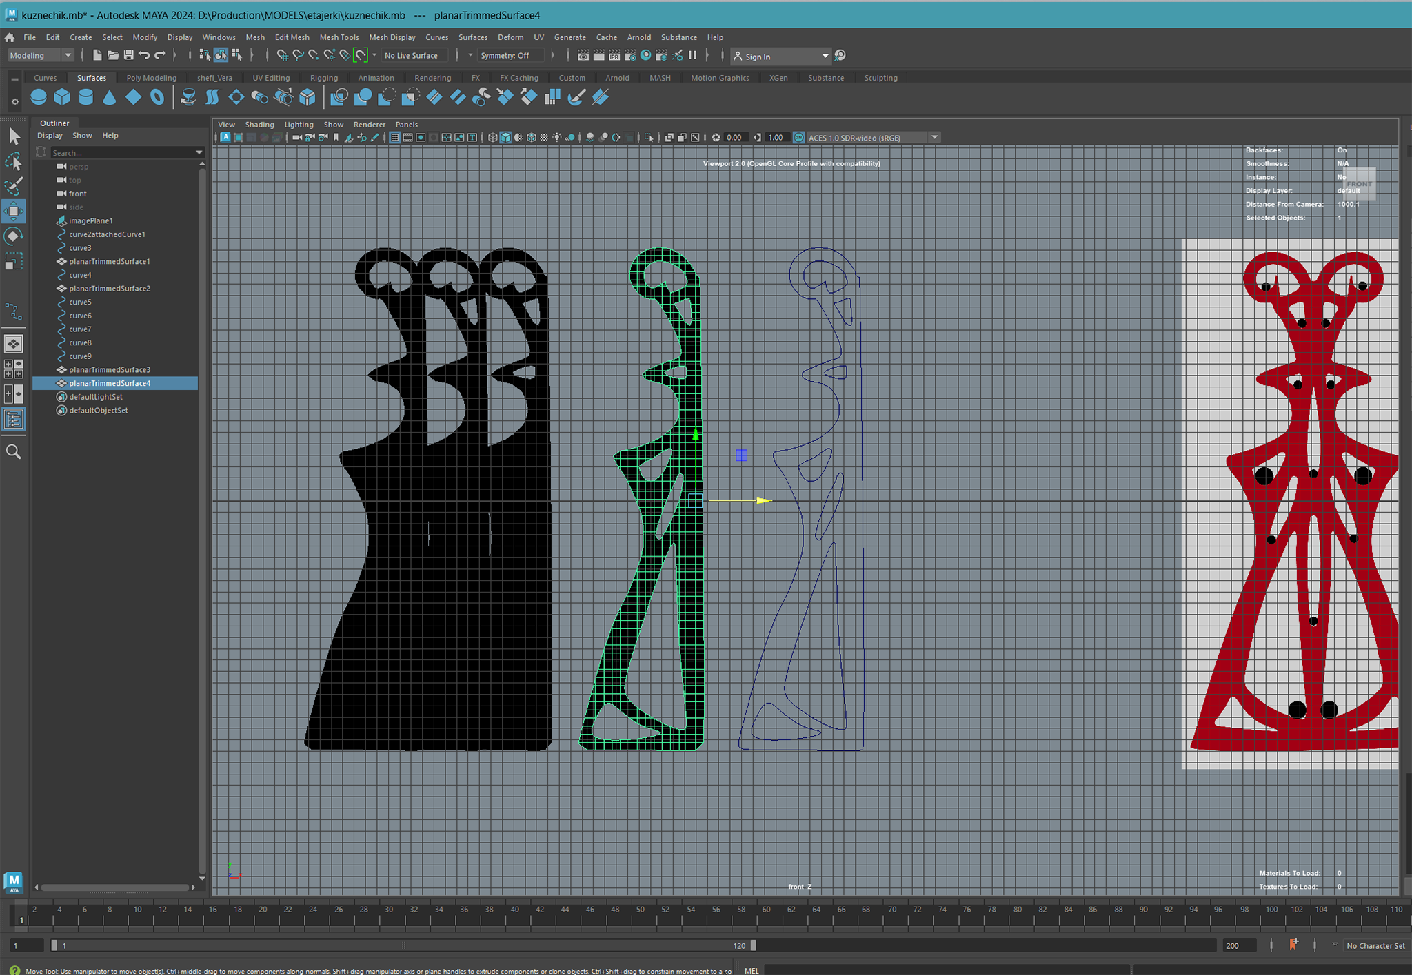
Task: Open the Mesh Tools menu
Action: click(339, 37)
